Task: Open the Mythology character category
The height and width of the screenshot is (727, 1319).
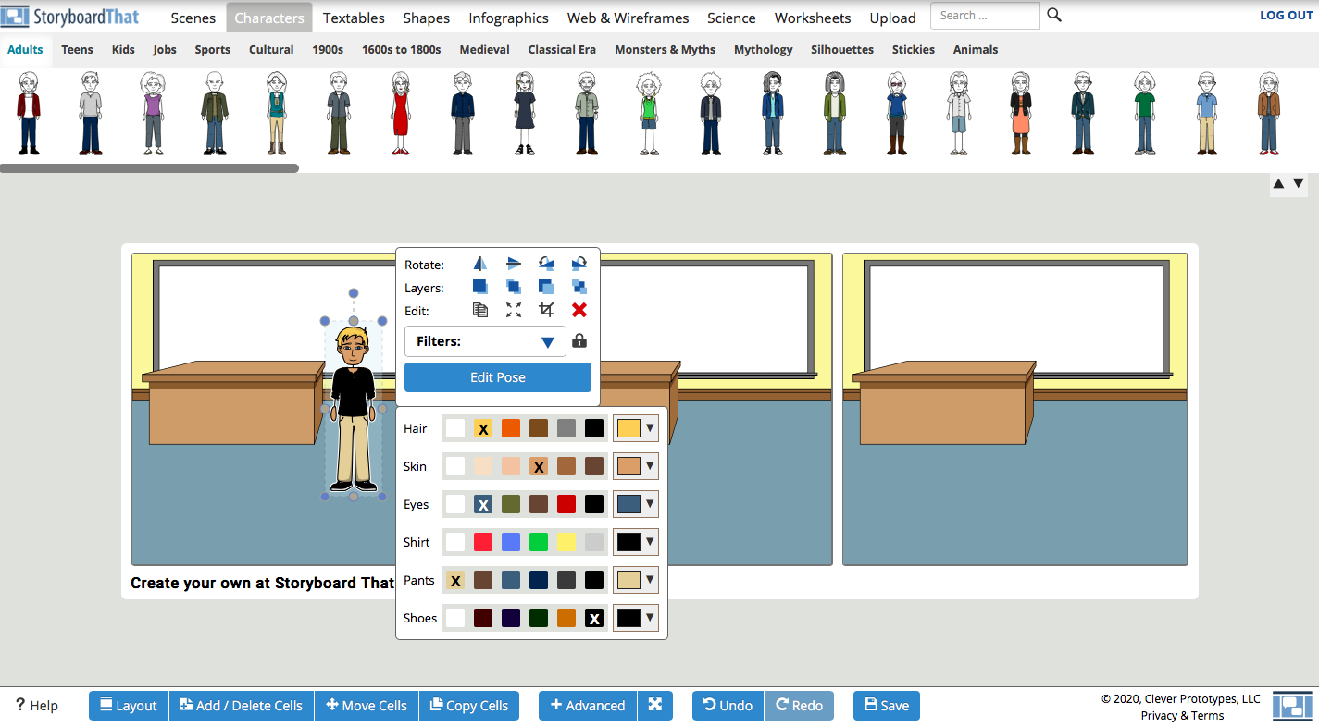Action: [x=763, y=50]
